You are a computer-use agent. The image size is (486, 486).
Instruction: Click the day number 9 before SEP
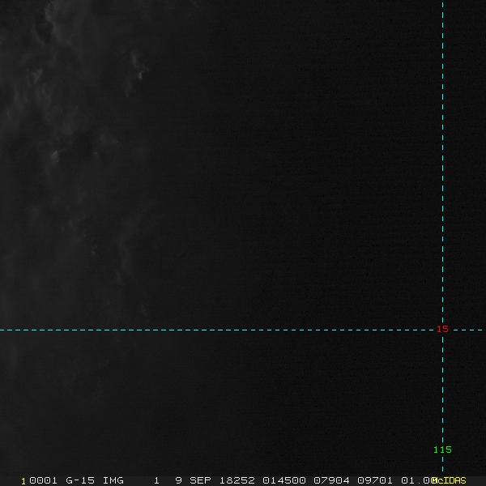coord(178,480)
